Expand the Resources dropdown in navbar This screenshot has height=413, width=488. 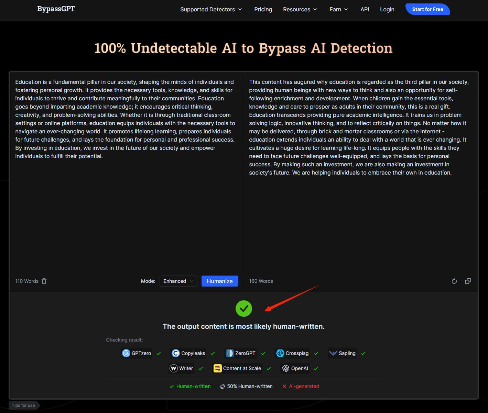pos(300,9)
